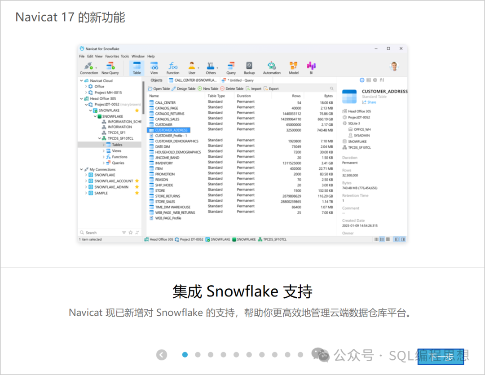Open the Tools menu

click(125, 56)
